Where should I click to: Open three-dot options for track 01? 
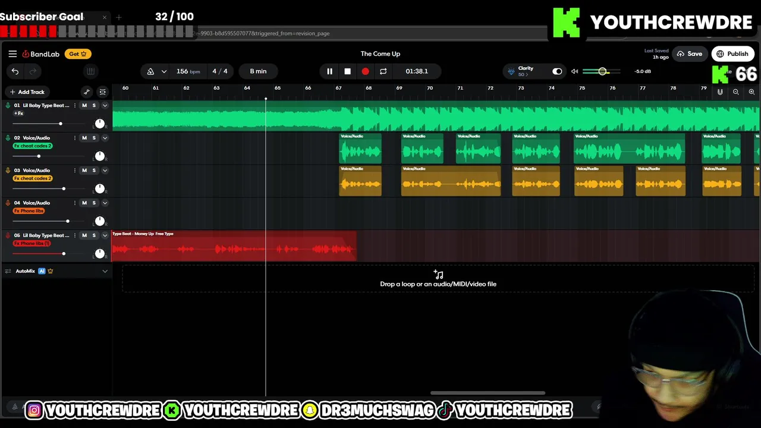(x=75, y=105)
